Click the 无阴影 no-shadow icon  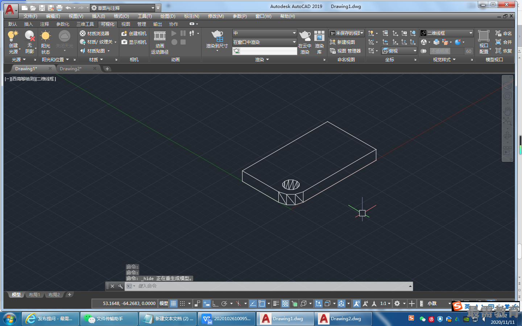pos(30,36)
